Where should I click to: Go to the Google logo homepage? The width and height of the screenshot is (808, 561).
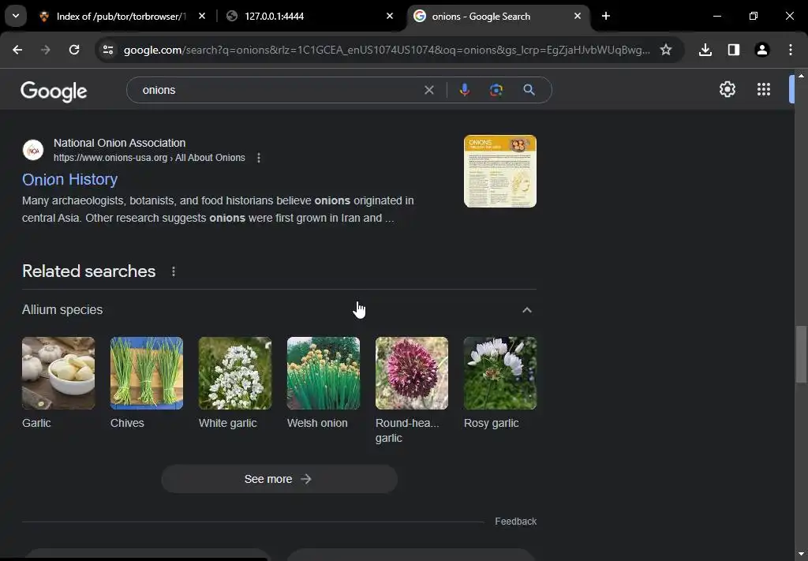pos(54,92)
